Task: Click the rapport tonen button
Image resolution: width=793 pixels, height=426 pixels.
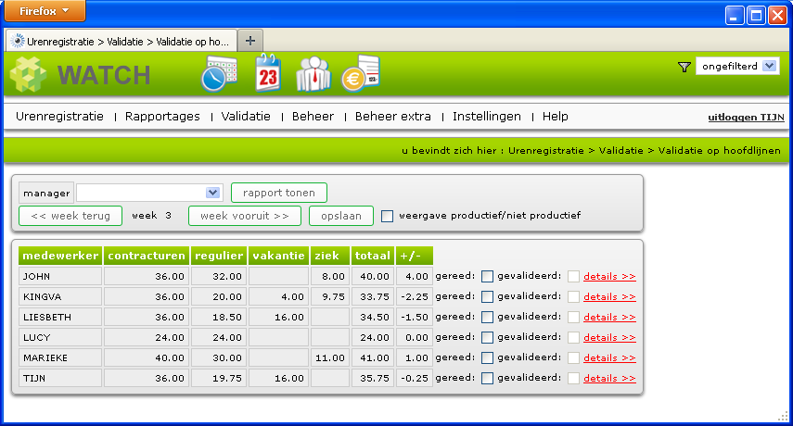Action: click(279, 193)
